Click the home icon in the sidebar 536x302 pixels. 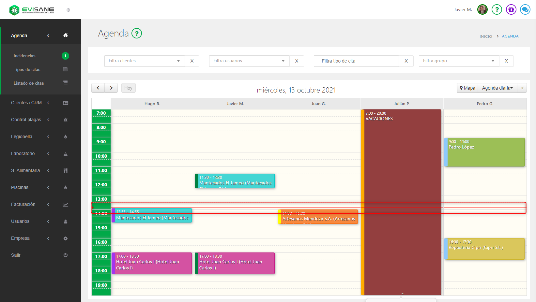(x=66, y=36)
